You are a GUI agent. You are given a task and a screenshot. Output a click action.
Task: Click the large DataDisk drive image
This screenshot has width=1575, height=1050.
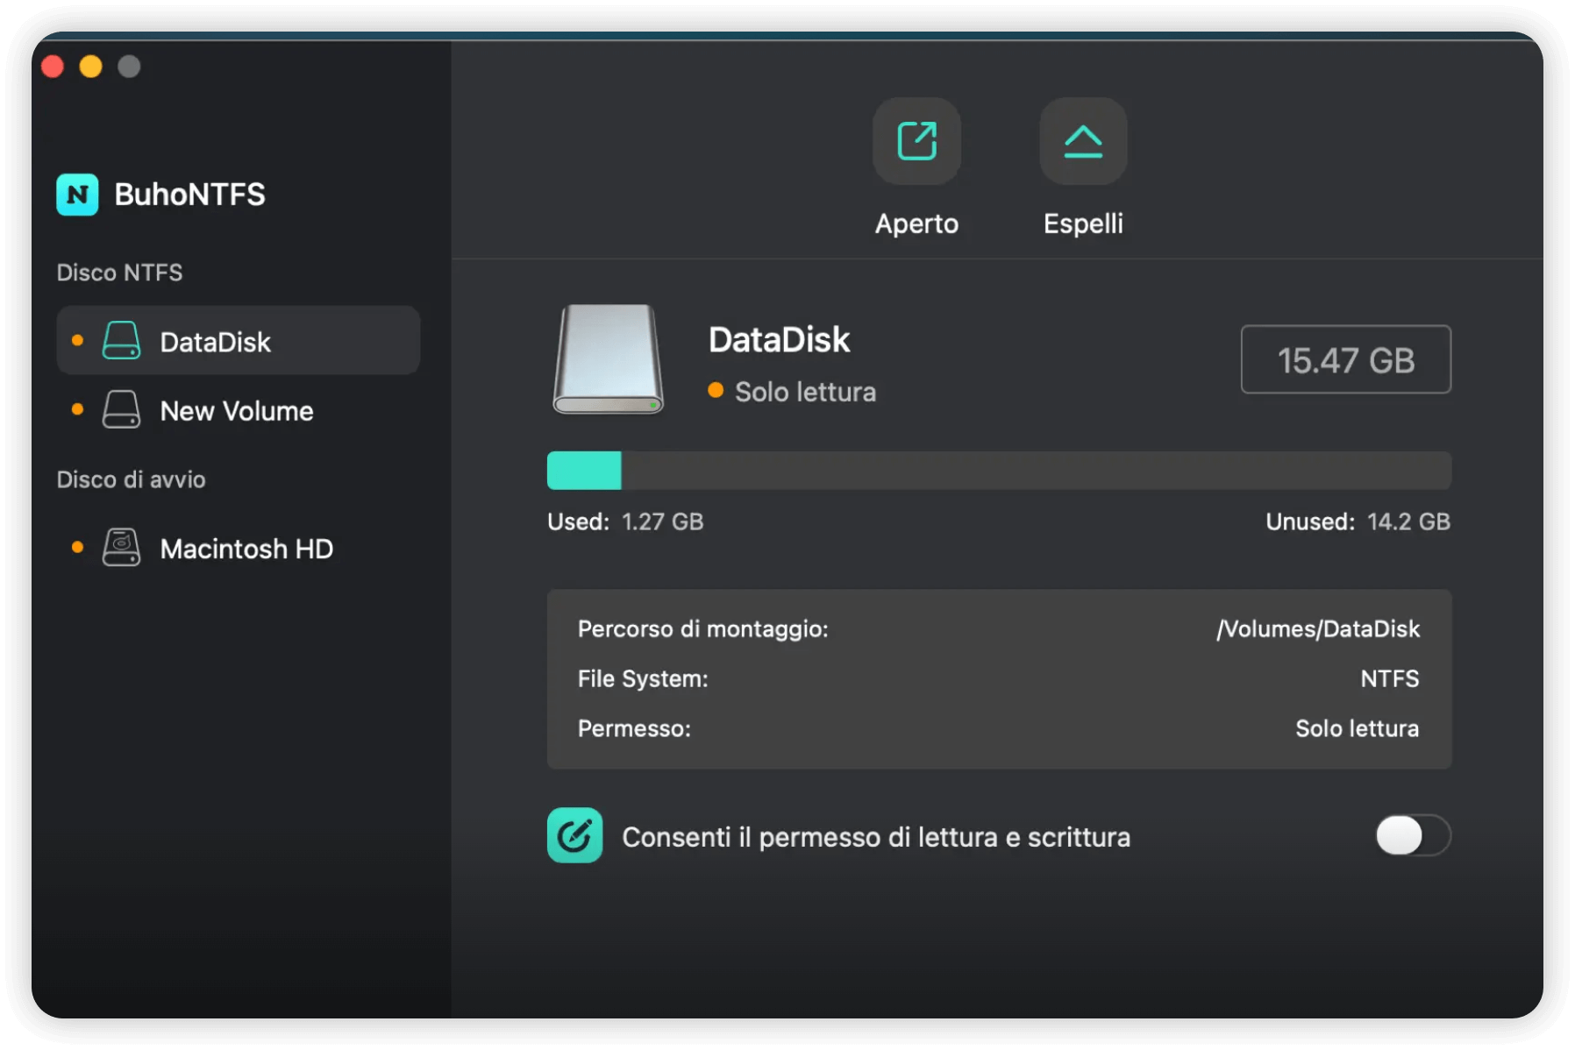[608, 359]
